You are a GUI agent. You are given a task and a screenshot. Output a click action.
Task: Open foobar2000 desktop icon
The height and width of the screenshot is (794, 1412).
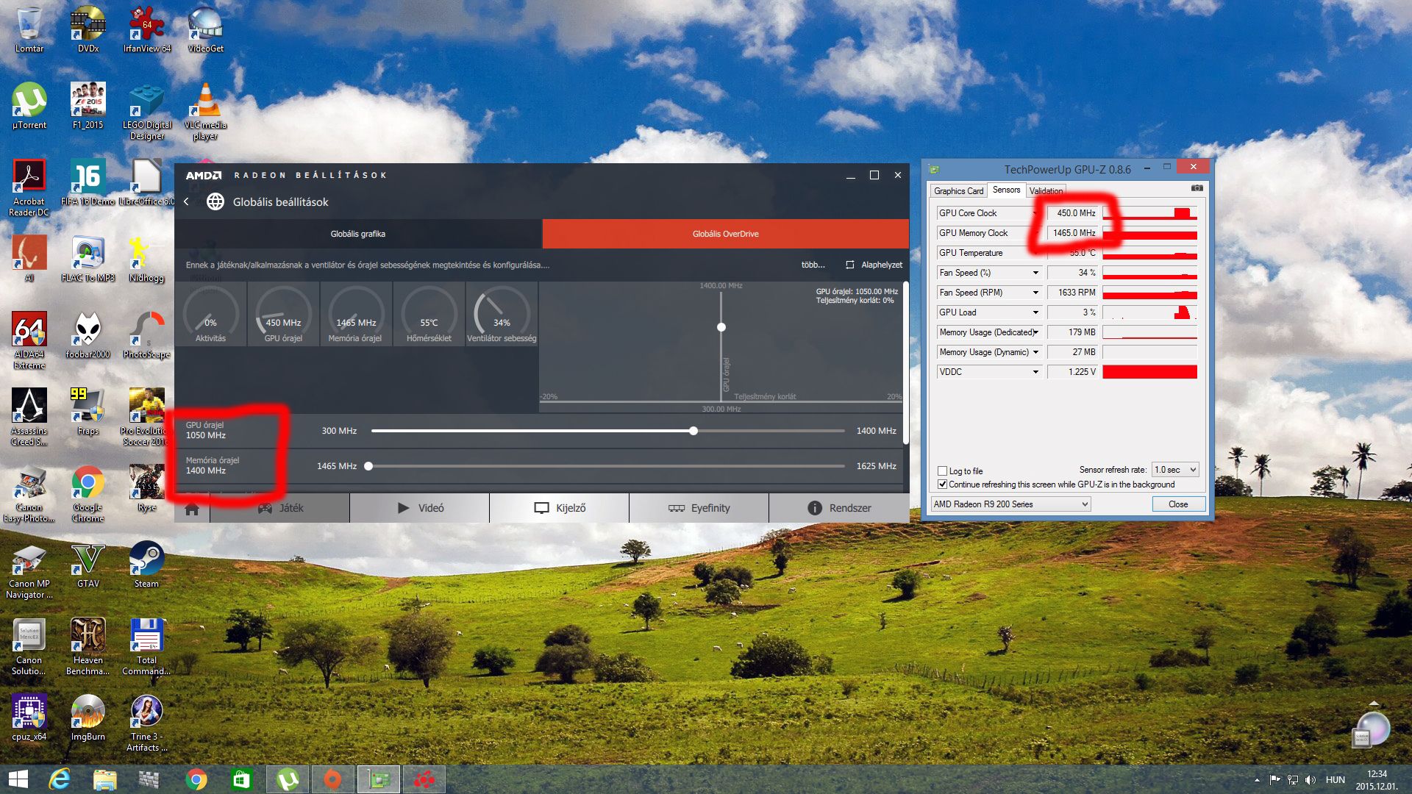click(88, 335)
